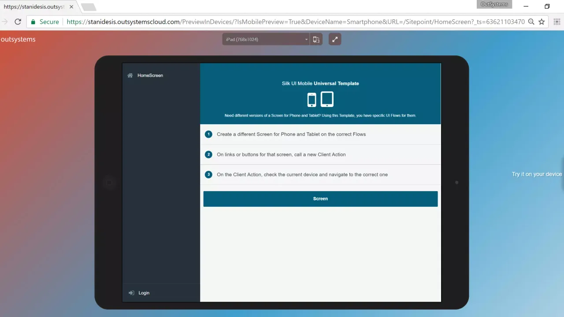Click the browser address bar URL
564x317 pixels.
point(296,22)
